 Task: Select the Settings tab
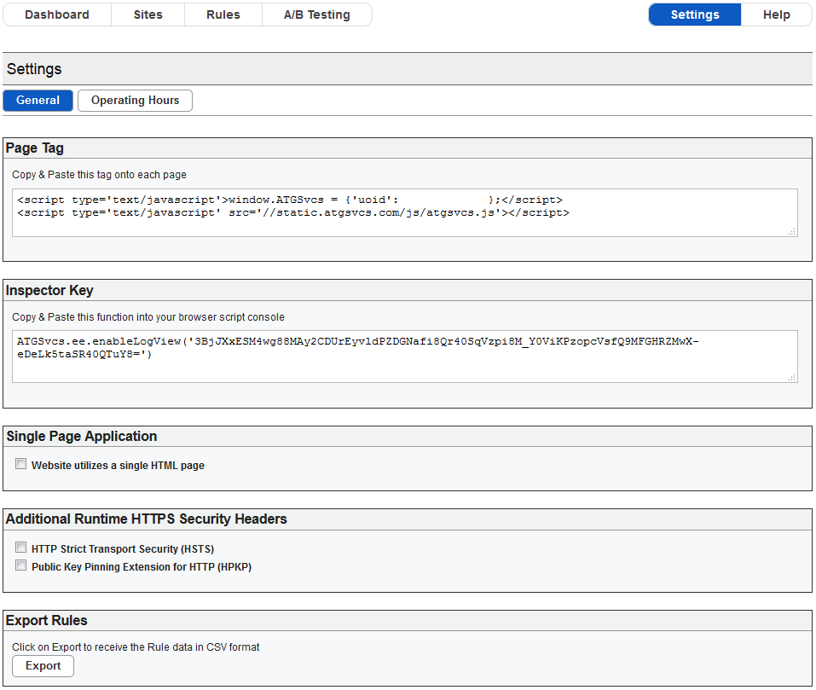pyautogui.click(x=695, y=14)
